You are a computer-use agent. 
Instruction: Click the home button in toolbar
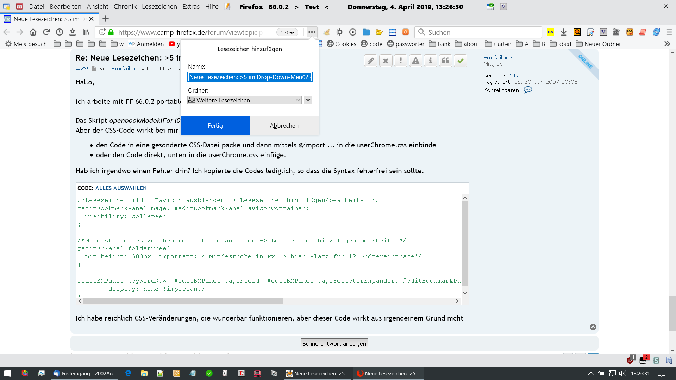[33, 32]
